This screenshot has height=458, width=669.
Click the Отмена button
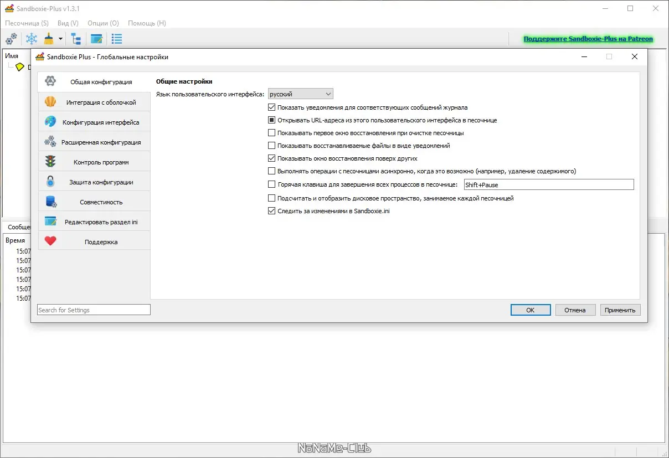click(x=575, y=310)
